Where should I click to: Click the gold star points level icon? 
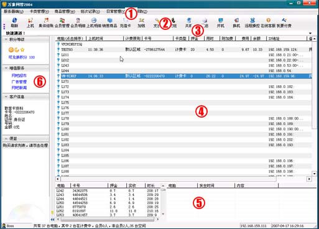[22, 50]
